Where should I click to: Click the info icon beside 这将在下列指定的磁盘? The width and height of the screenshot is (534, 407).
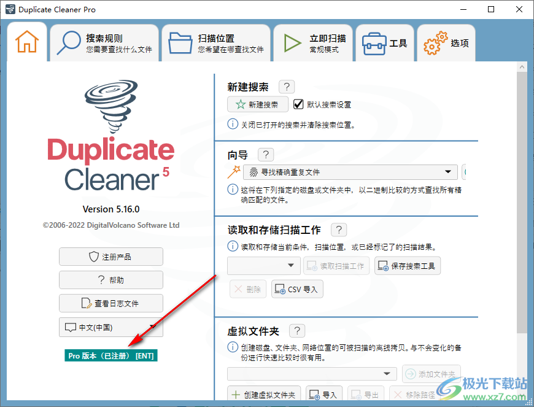(233, 189)
